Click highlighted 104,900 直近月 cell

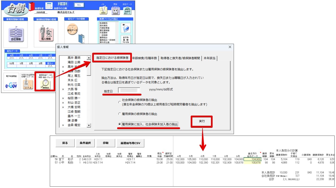point(252,159)
